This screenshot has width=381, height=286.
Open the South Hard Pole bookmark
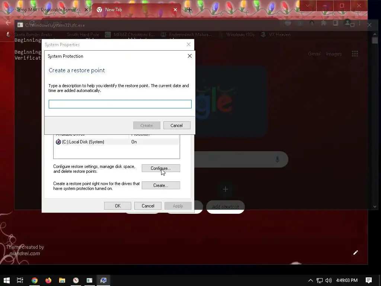pos(83,35)
